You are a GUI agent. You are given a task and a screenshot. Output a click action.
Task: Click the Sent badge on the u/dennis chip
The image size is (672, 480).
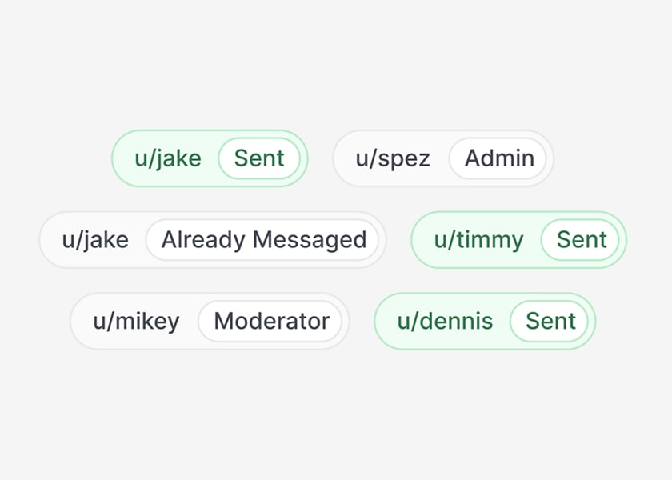(550, 321)
